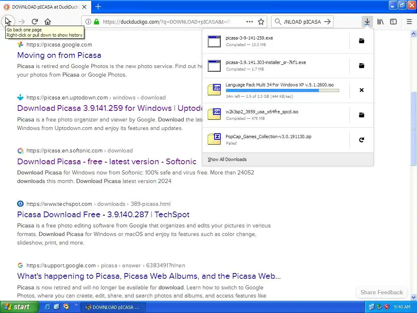Go back one page with the back arrow

point(8,21)
